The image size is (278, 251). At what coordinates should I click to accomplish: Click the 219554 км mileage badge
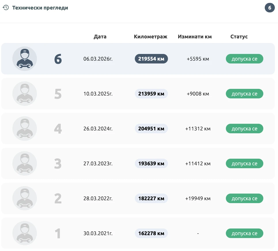[151, 59]
